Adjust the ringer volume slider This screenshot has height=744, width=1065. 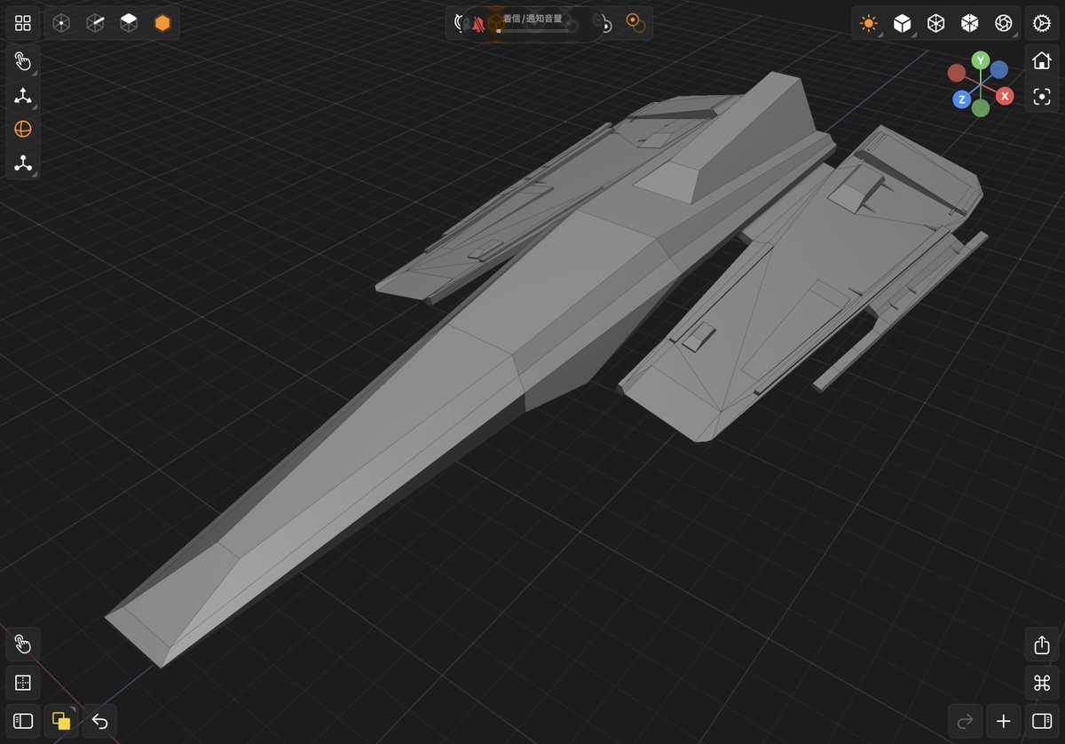(x=532, y=30)
